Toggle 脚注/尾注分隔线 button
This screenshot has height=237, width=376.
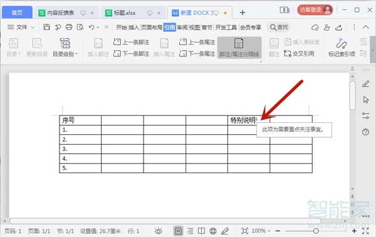[x=239, y=48]
